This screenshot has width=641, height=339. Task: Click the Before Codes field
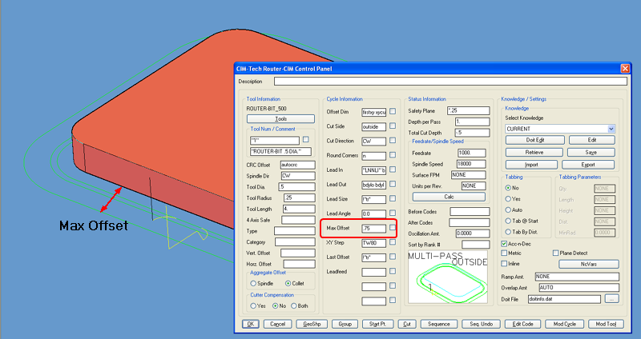pyautogui.click(x=470, y=211)
